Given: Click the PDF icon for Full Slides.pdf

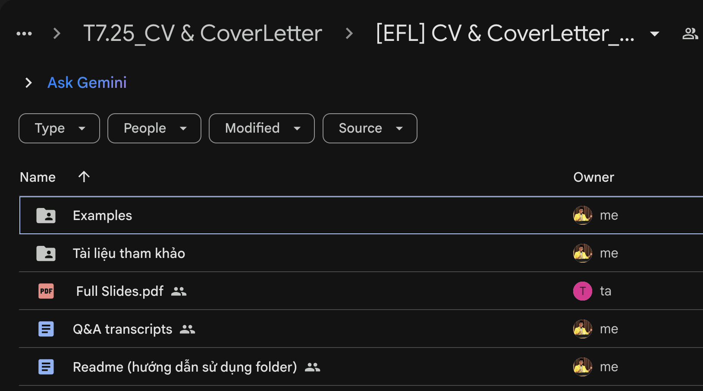Looking at the screenshot, I should (x=46, y=291).
